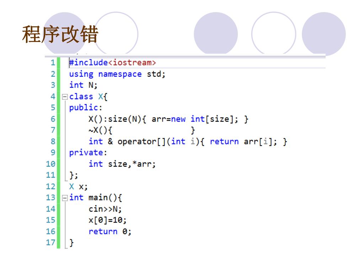Viewport: 364px width, 273px height.
Task: Click line number 1 in gutter
Action: 53,63
